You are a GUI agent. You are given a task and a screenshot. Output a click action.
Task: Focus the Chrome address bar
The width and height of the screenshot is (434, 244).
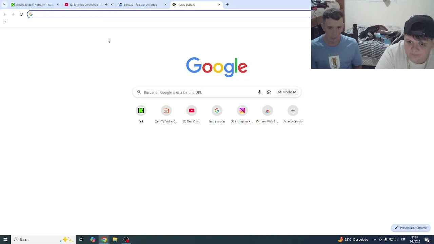(x=170, y=14)
